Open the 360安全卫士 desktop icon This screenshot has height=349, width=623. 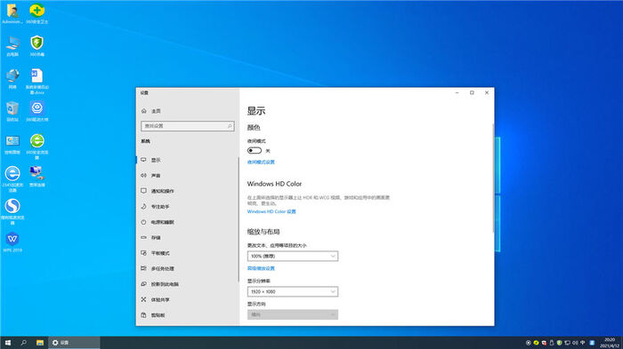(x=37, y=13)
